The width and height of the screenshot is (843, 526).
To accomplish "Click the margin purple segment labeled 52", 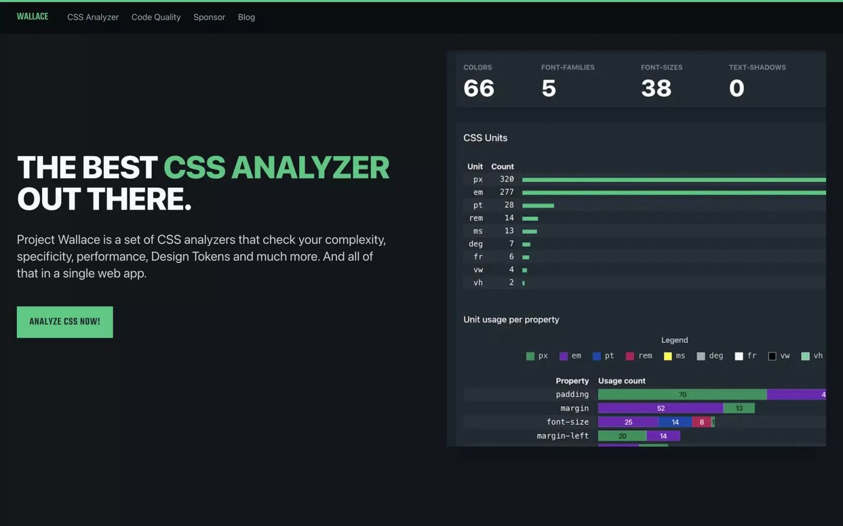I will coord(661,408).
